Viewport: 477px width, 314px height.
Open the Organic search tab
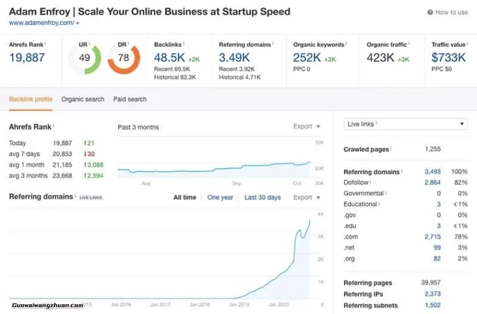click(83, 99)
